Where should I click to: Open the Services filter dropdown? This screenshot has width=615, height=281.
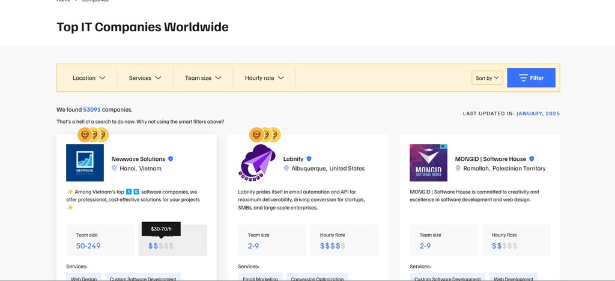145,78
